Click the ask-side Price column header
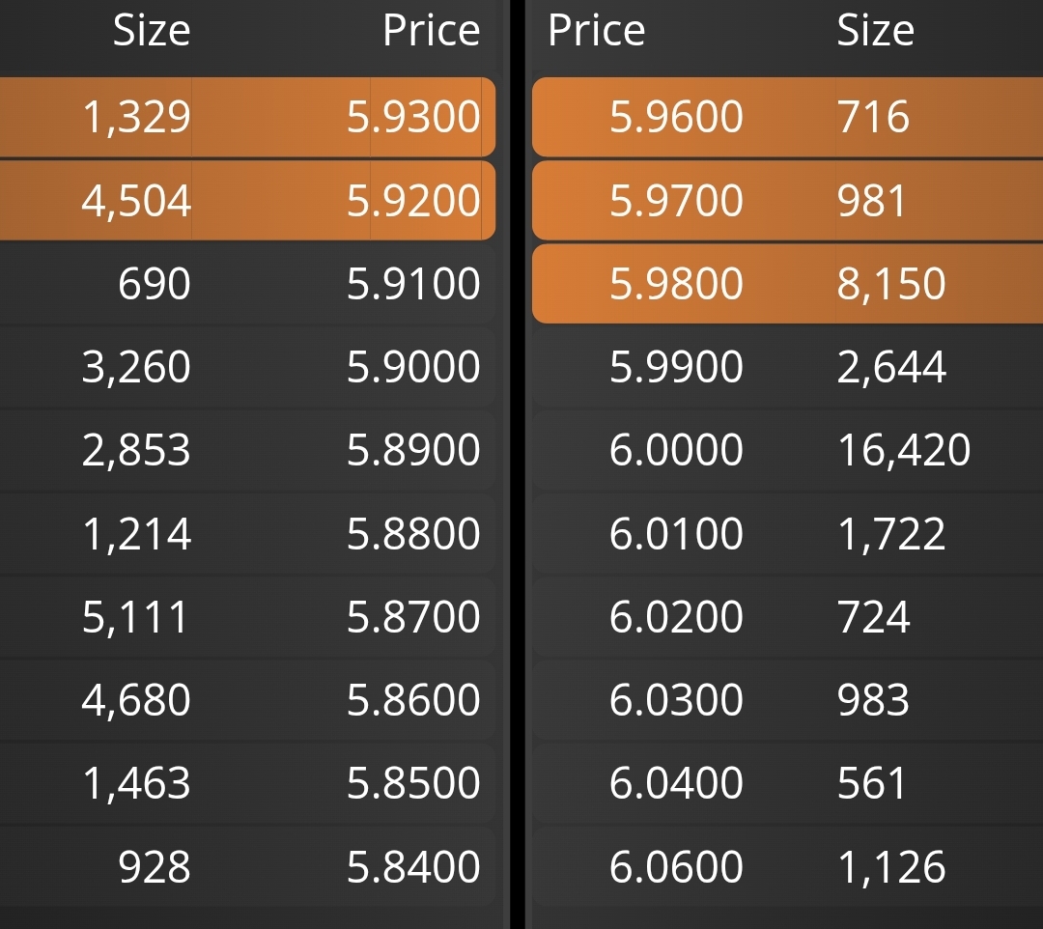This screenshot has height=929, width=1043. 597,31
